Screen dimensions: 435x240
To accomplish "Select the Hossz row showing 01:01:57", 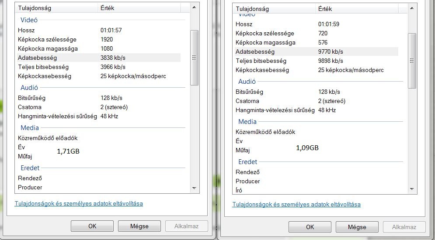I will (99, 30).
